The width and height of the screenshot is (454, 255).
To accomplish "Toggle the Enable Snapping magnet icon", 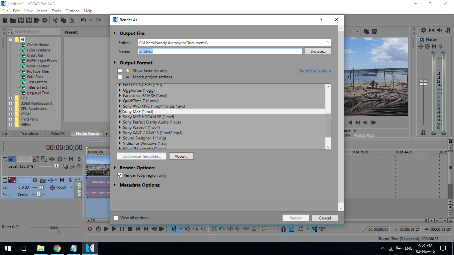I will (x=284, y=229).
